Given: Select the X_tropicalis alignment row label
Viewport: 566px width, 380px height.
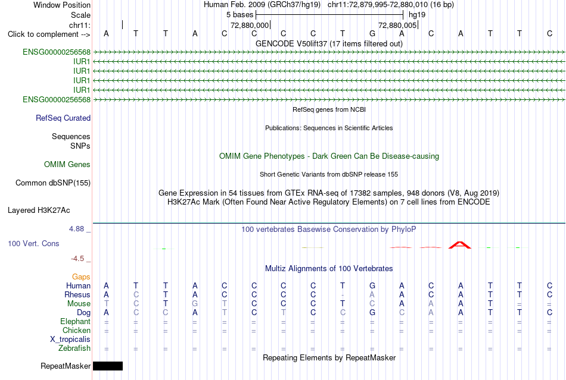Looking at the screenshot, I should tap(70, 340).
